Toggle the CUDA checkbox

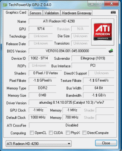point(51,133)
